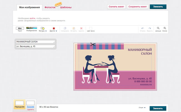Screen dimensions: 181x112
Task: Click the Вставить paste icon
Action: coord(74,29)
